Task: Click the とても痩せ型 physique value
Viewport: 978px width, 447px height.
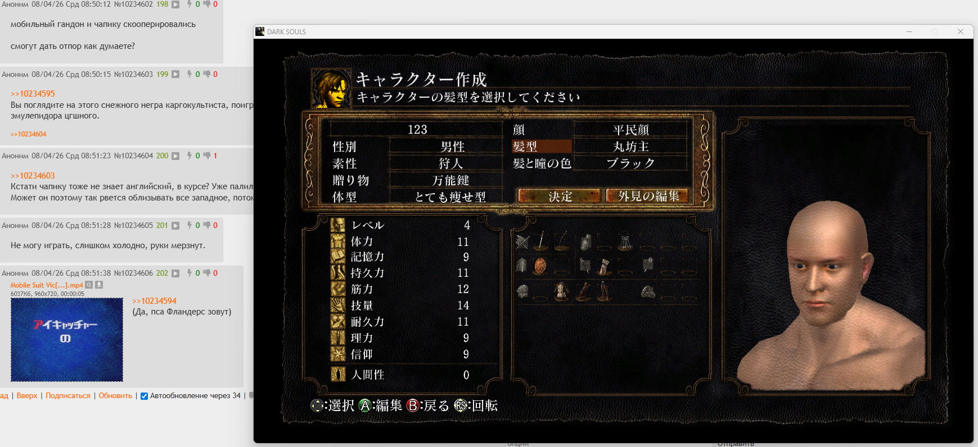Action: click(x=450, y=197)
